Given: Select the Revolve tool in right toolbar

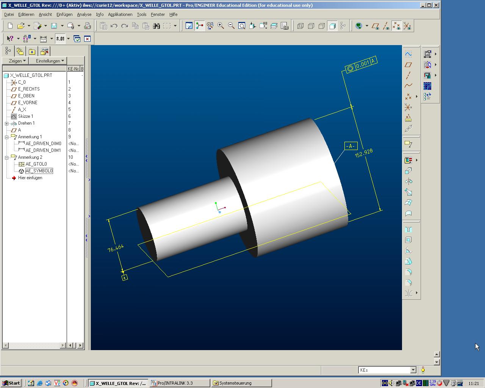Looking at the screenshot, I should pos(408,181).
